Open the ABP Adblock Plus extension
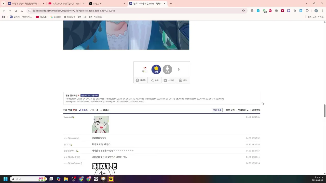 coord(270,11)
